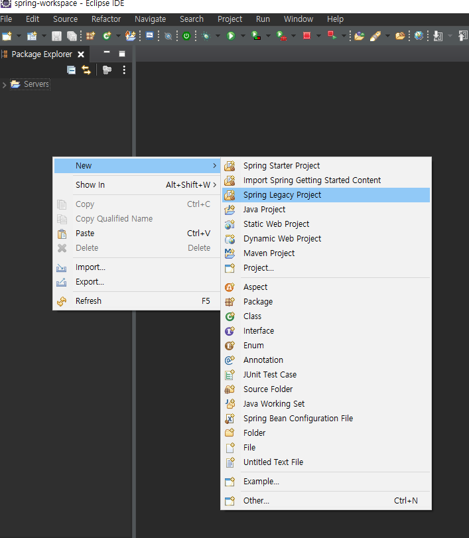Select Project... entry

tap(326, 268)
